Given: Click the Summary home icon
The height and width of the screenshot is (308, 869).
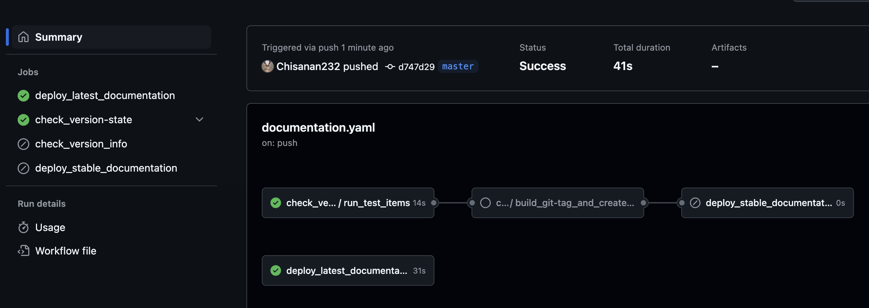Looking at the screenshot, I should pyautogui.click(x=23, y=37).
